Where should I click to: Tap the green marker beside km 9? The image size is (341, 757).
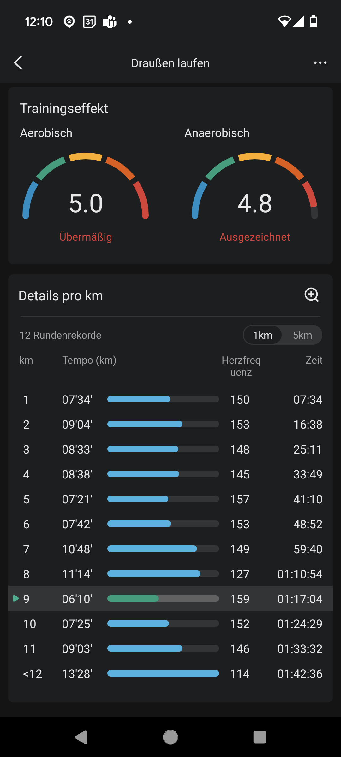pos(15,598)
